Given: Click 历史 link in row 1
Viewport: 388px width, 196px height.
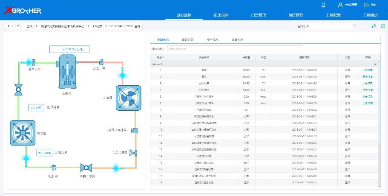Looking at the screenshot, I should point(365,70).
